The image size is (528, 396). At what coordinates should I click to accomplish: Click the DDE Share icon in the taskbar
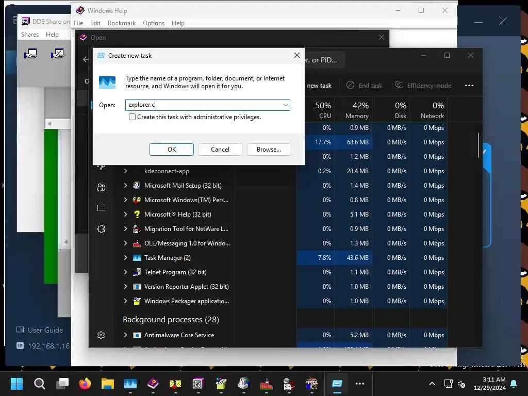coord(198,384)
